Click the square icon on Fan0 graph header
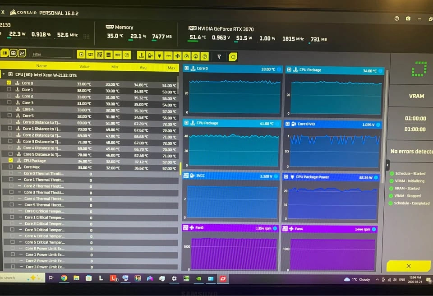Viewport: 433px width, 296px height. 185,227
